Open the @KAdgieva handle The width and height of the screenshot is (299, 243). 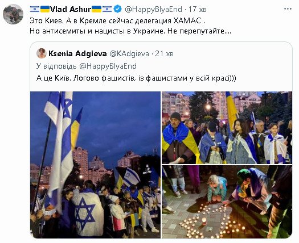(x=129, y=54)
